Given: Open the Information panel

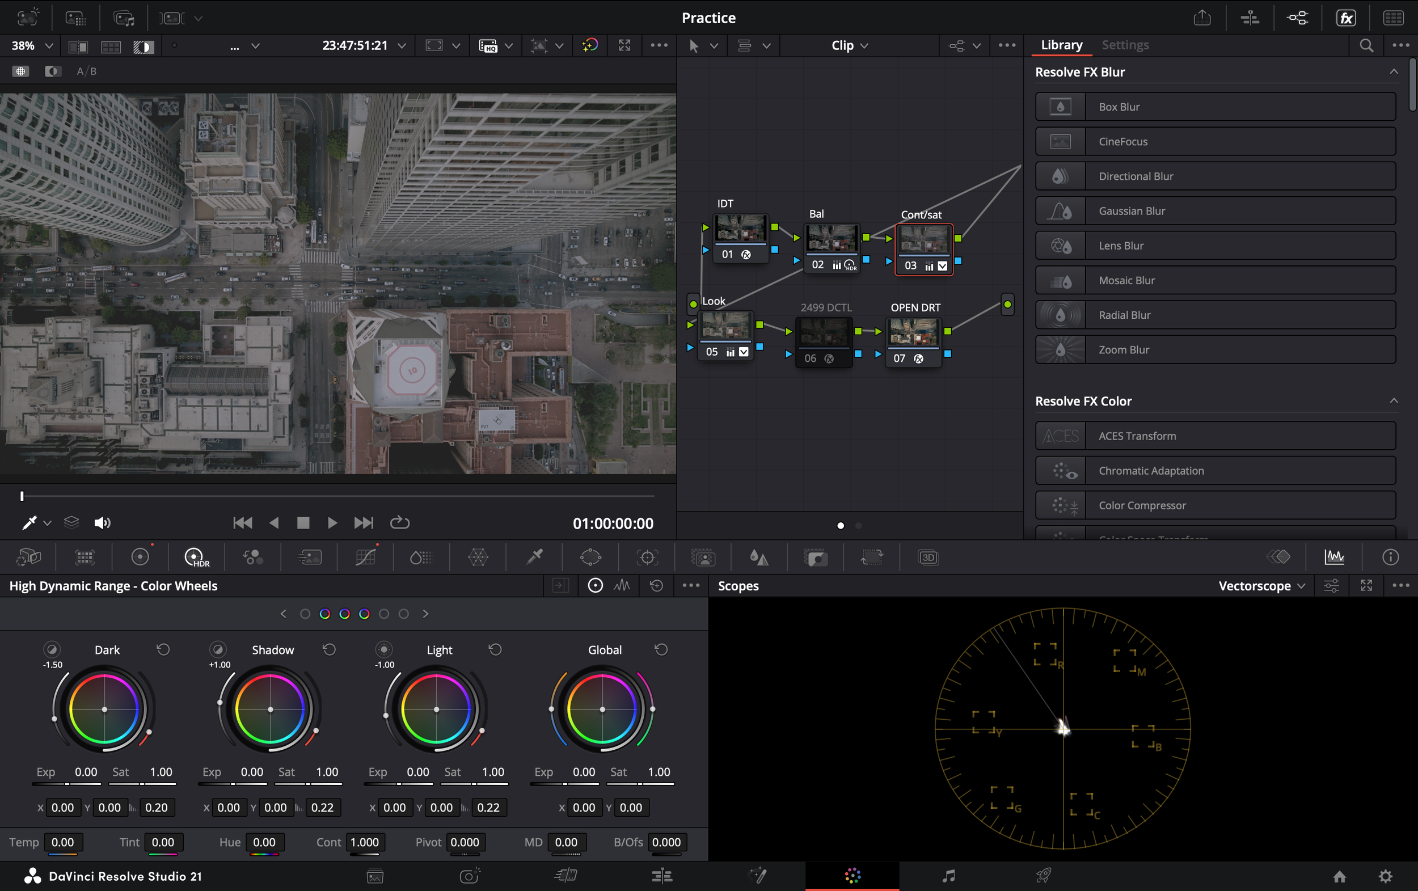Looking at the screenshot, I should (1390, 556).
